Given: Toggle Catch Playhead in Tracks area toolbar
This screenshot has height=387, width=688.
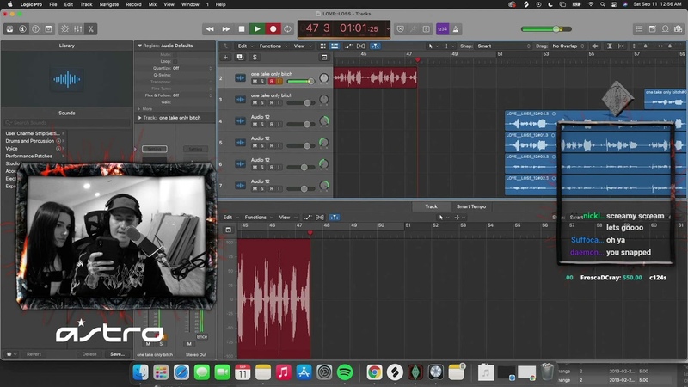Looking at the screenshot, I should coord(375,46).
